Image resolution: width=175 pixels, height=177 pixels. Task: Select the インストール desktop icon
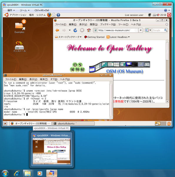tap(19, 47)
